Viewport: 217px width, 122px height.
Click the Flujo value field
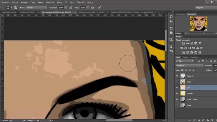coord(83,8)
